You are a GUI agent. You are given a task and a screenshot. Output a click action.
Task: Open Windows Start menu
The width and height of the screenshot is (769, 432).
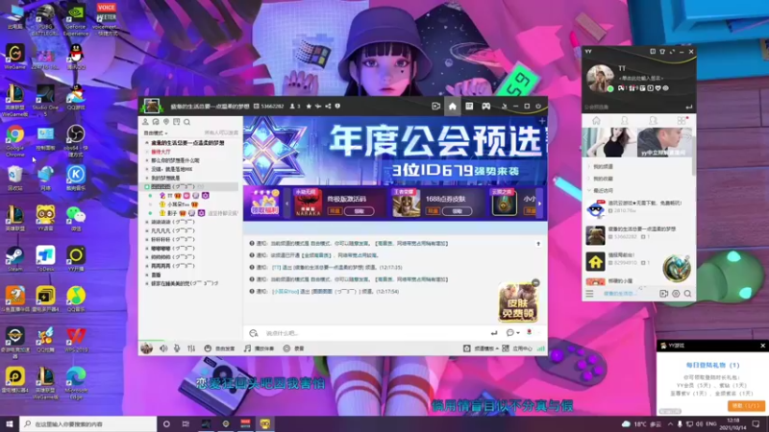[10, 423]
